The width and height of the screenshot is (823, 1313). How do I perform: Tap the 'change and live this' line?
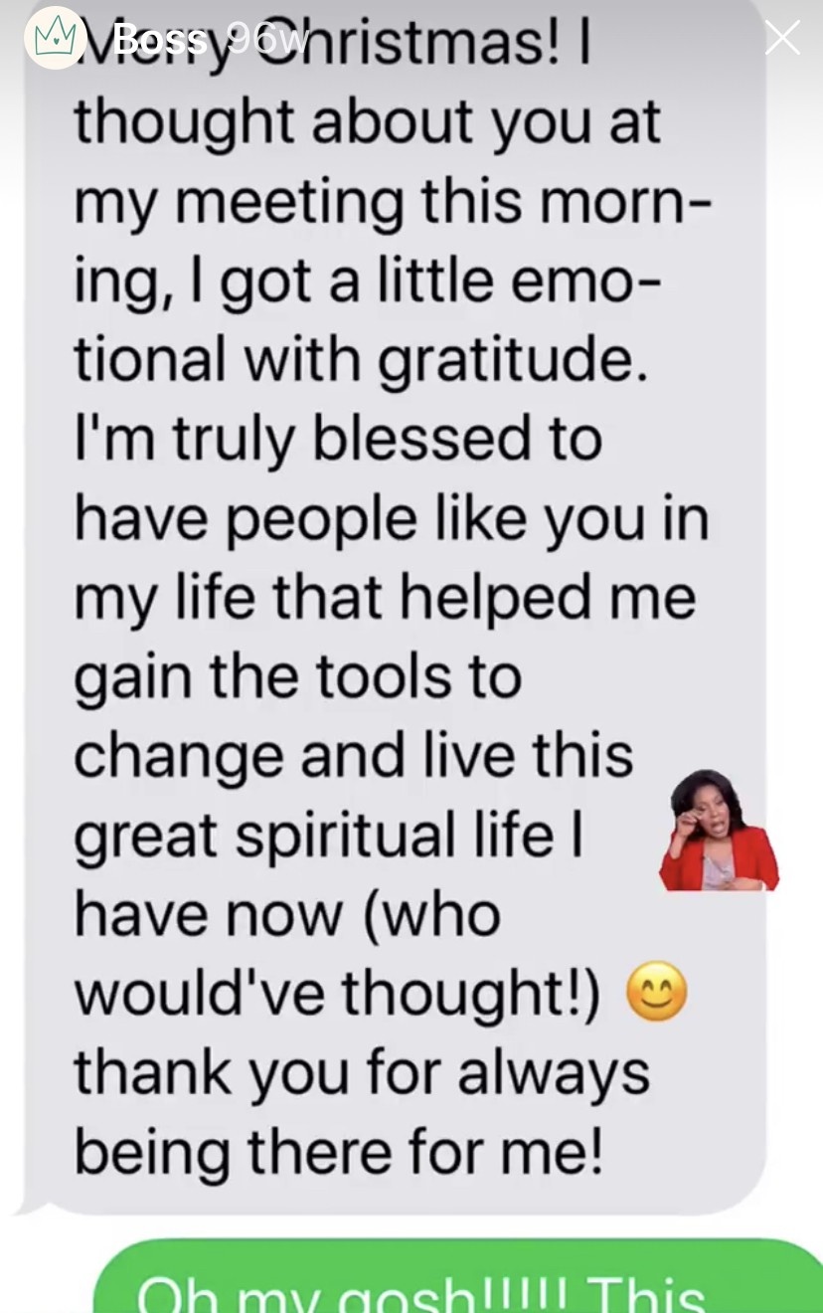tap(353, 756)
